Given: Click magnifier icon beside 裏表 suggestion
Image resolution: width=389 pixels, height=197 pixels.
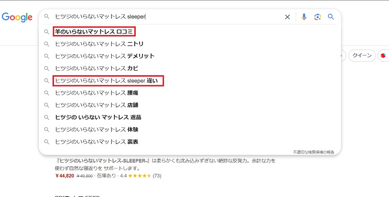Looking at the screenshot, I should coord(47,142).
